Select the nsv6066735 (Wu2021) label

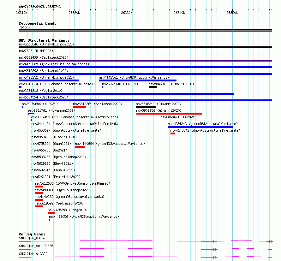click(x=49, y=150)
